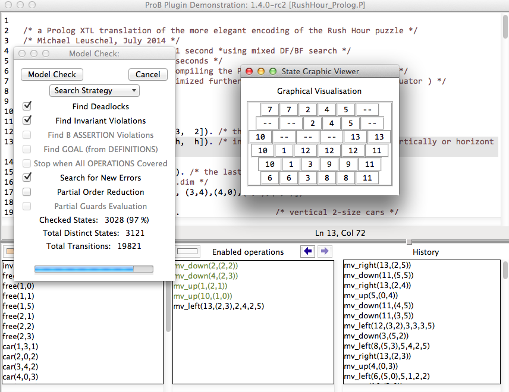This screenshot has width=509, height=392.
Task: Enable the Find Deadlocks checkbox
Action: (27, 106)
